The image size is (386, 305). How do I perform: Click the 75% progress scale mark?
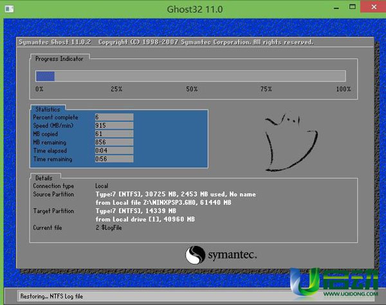tap(266, 89)
